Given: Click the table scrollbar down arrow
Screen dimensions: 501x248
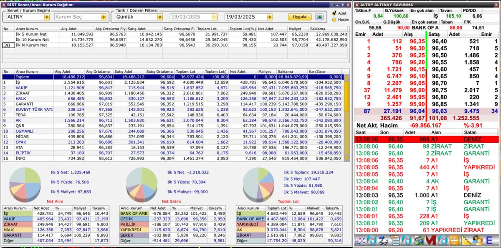Looking at the screenshot, I should pos(346,159).
